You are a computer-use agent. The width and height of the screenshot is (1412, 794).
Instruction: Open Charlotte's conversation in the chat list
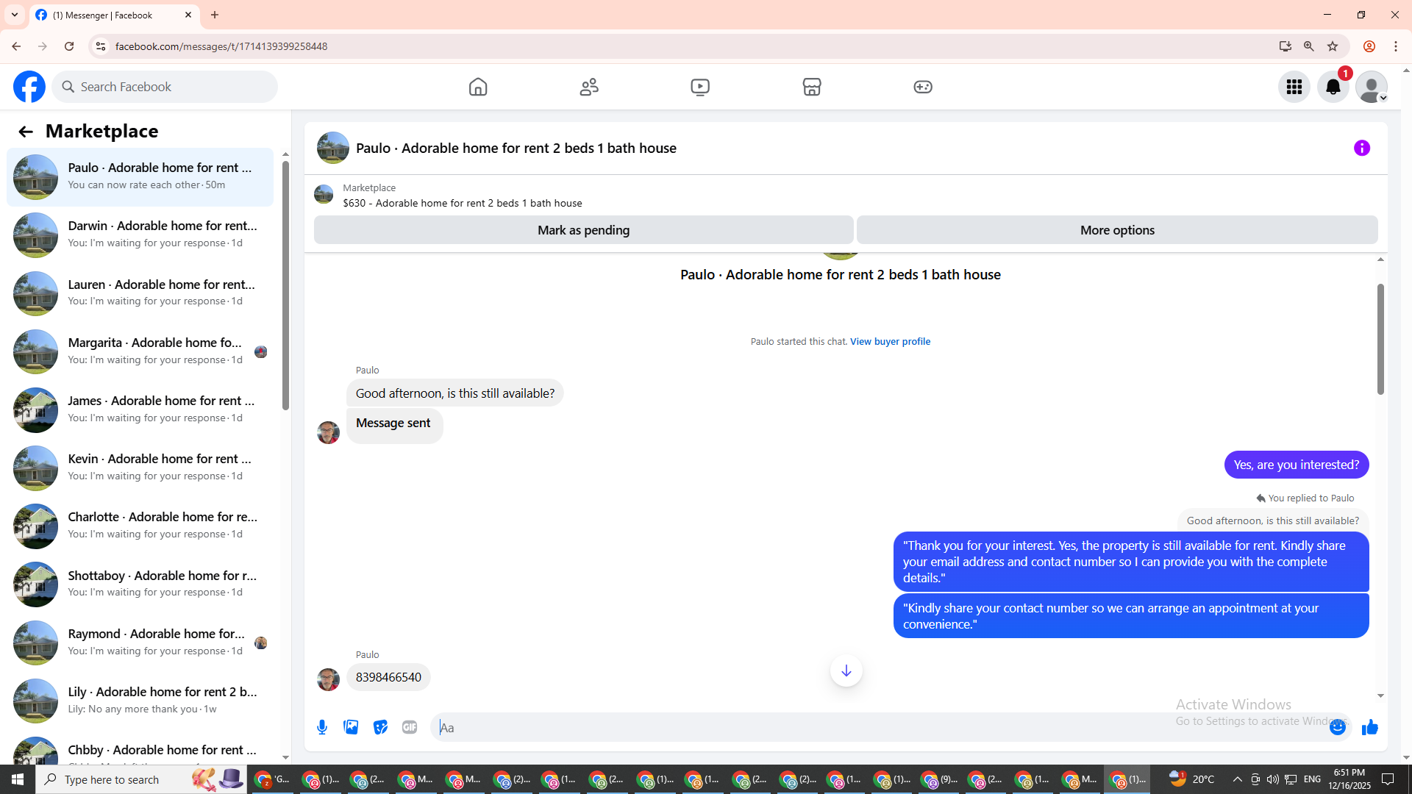click(x=140, y=526)
